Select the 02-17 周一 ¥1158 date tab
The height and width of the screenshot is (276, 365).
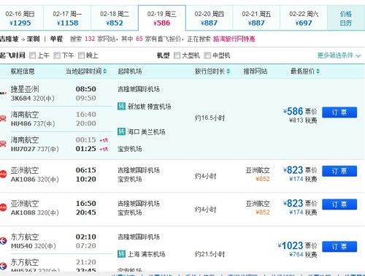click(67, 18)
